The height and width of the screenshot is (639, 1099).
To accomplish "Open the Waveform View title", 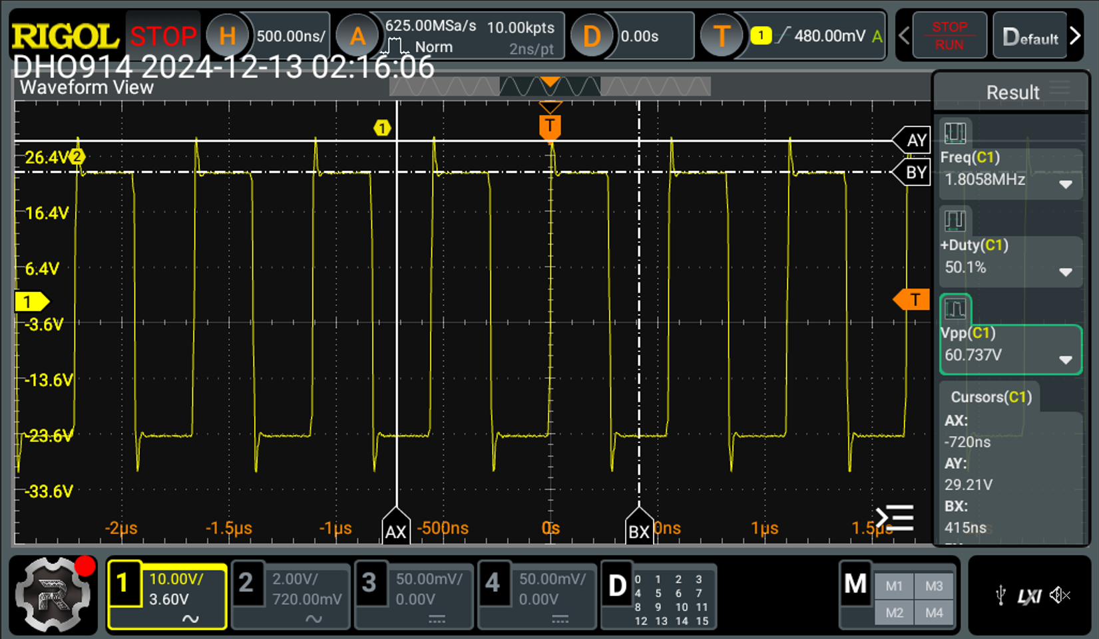I will coord(87,88).
